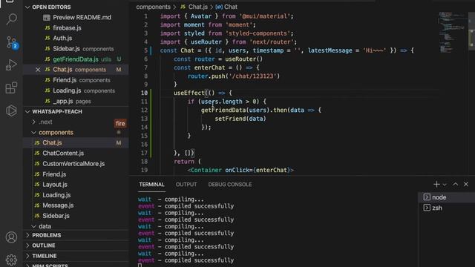Open firebase.js in open editors
The height and width of the screenshot is (267, 475).
[76, 28]
